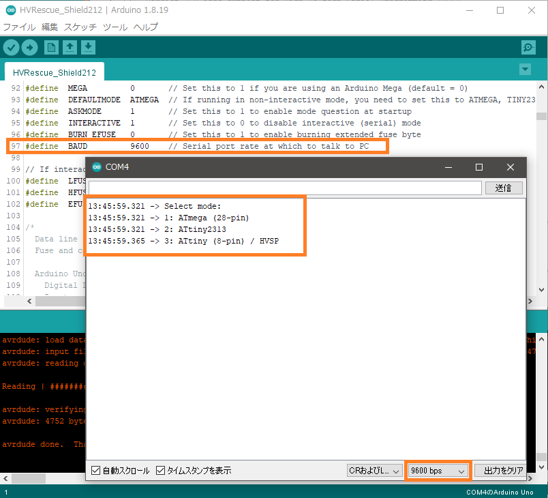
Task: Click the editor horizontal scroll left arrow
Action: point(29,301)
